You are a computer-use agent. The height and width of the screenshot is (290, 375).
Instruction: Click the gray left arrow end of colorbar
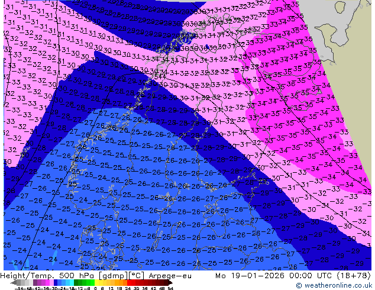point(14,282)
